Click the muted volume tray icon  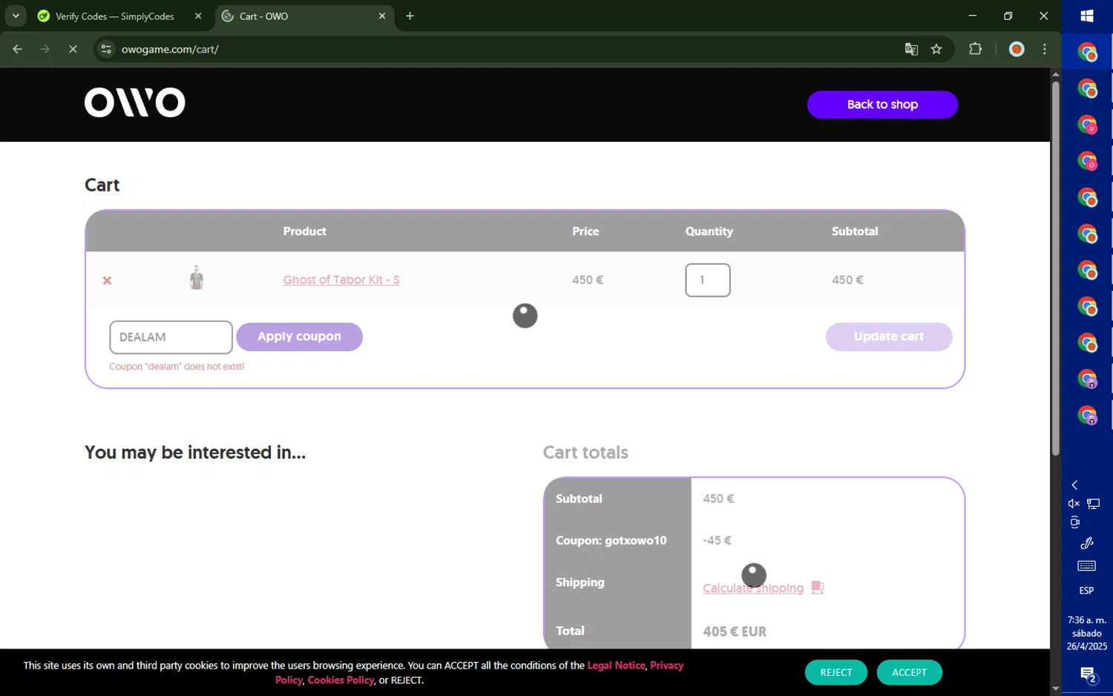1074,504
